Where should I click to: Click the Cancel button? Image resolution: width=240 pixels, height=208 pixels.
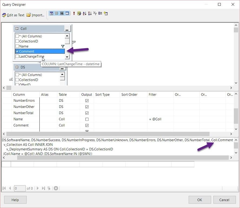224,200
